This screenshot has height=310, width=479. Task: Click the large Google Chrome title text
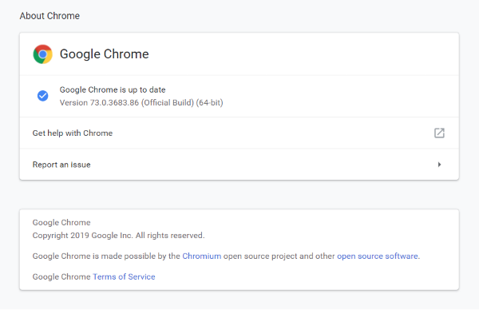(104, 54)
